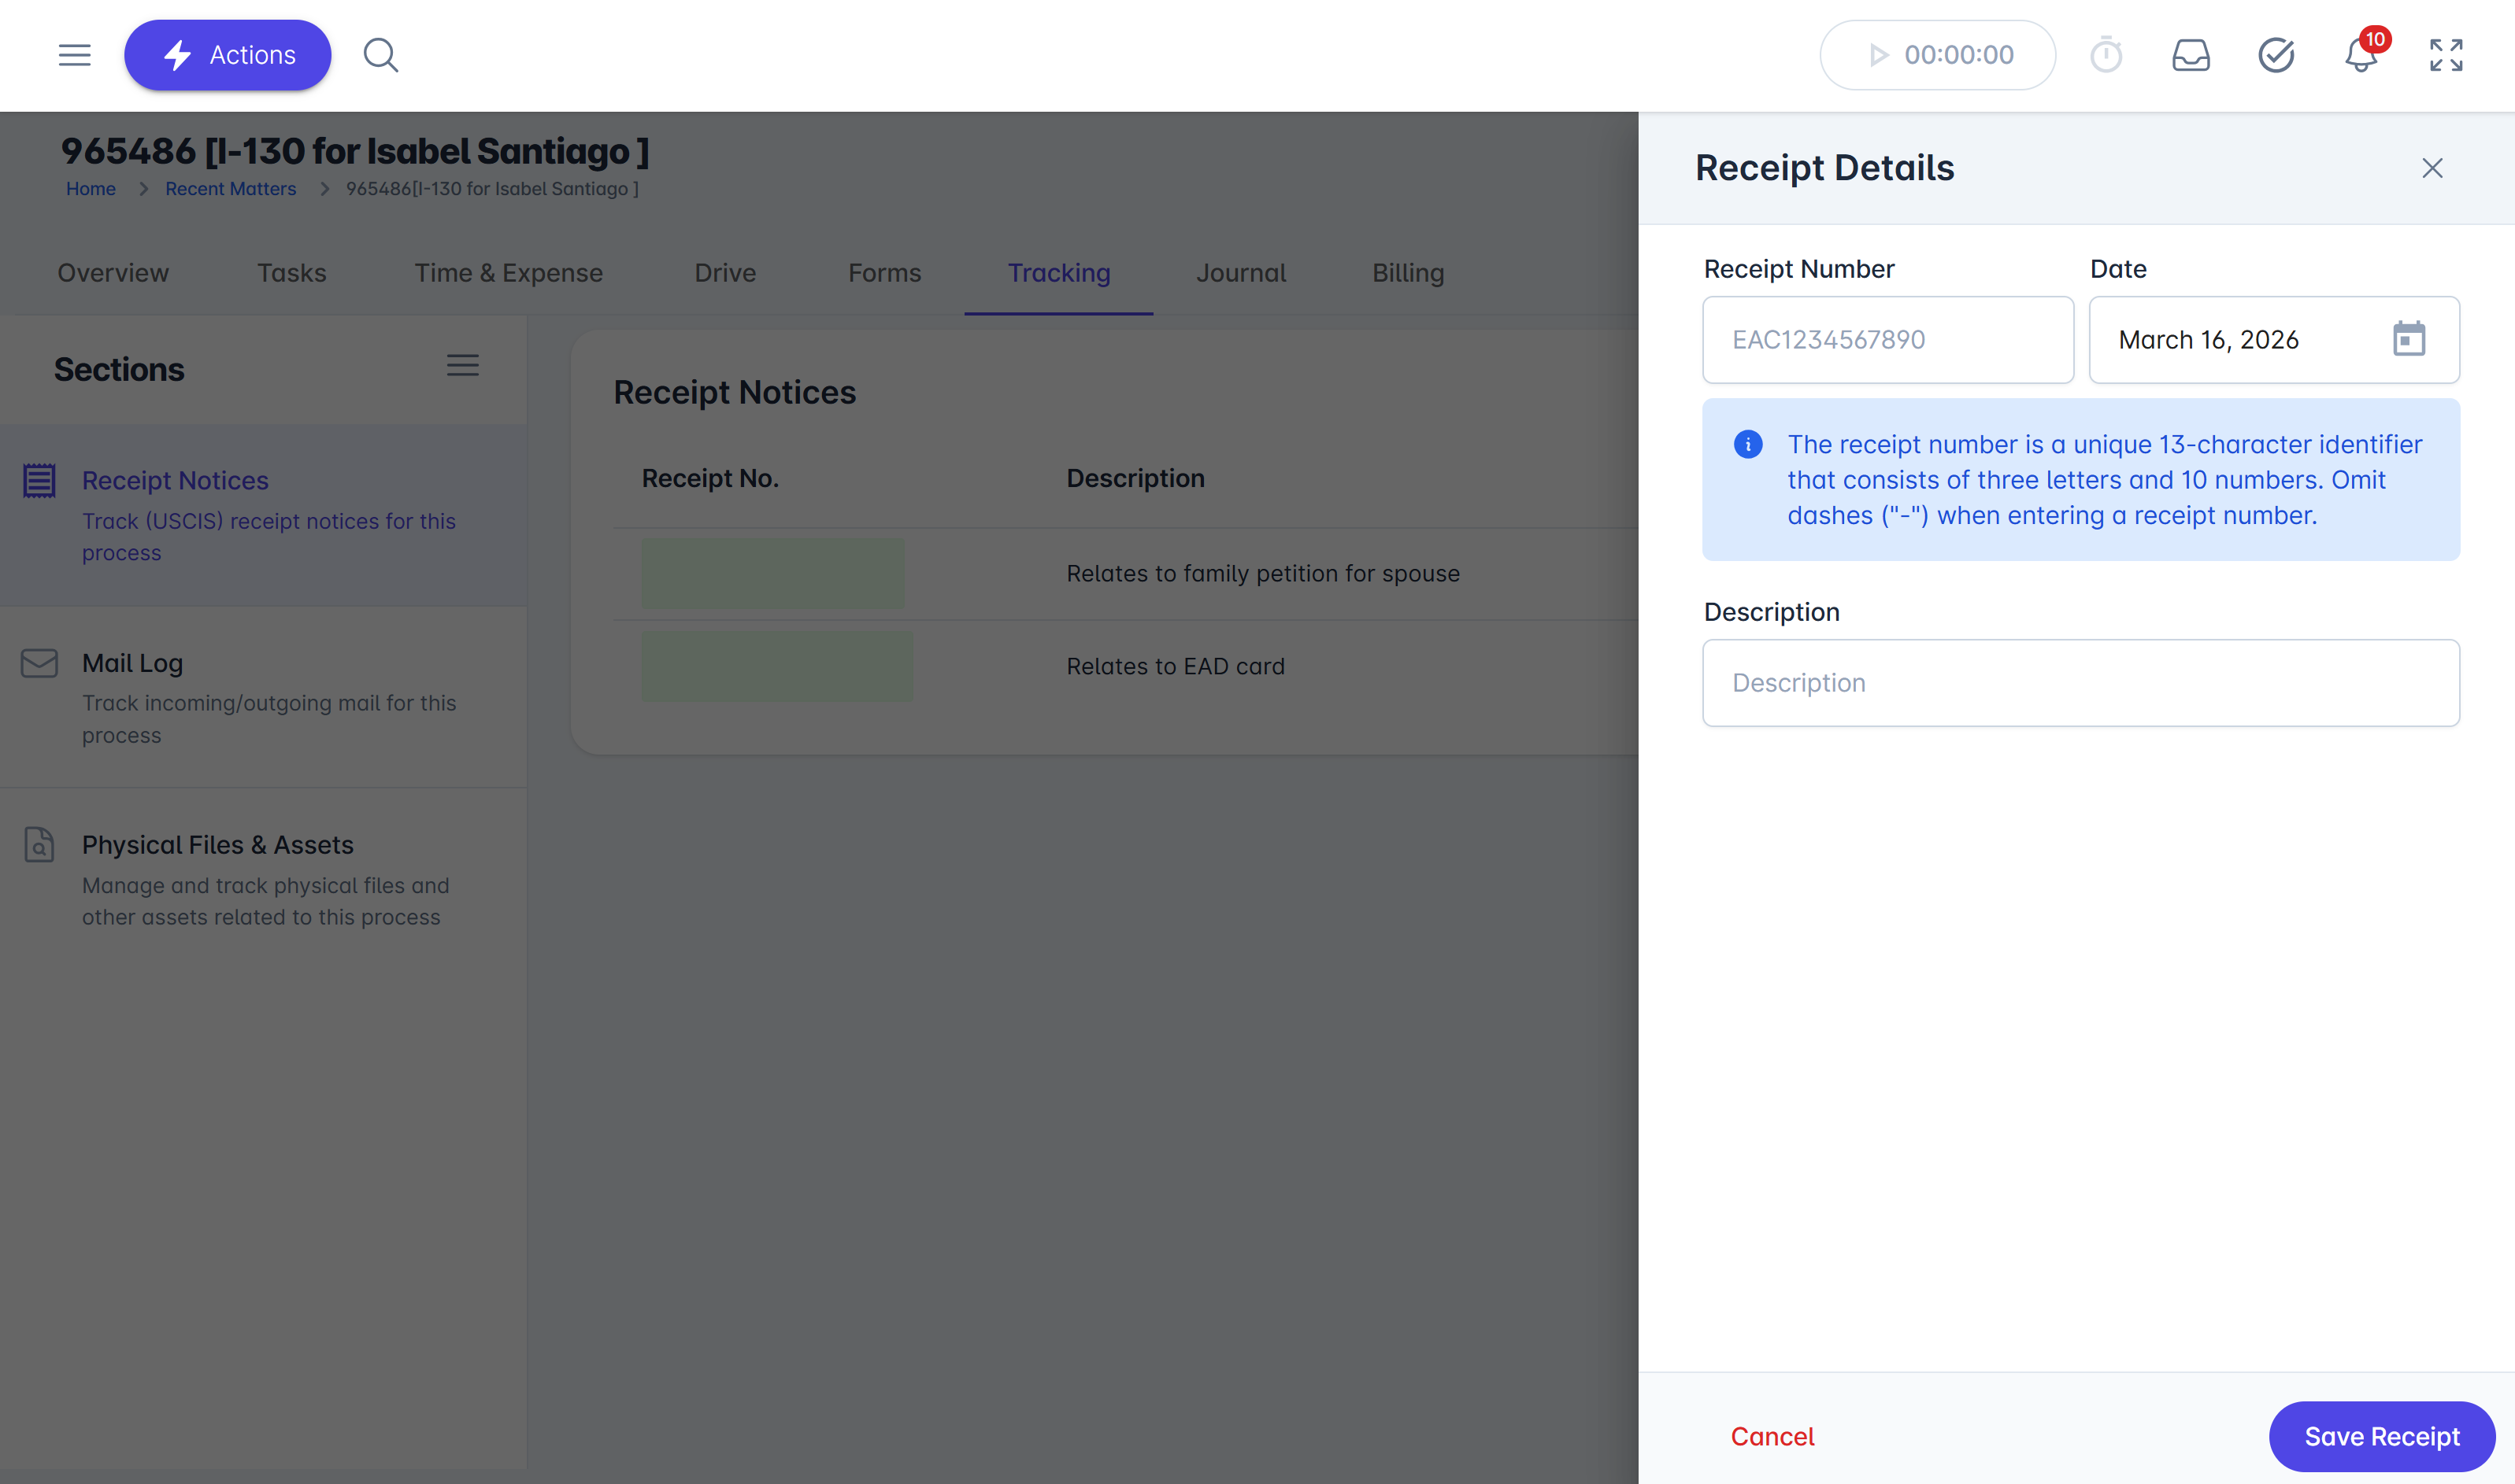
Task: Open the Actions dropdown button
Action: (228, 55)
